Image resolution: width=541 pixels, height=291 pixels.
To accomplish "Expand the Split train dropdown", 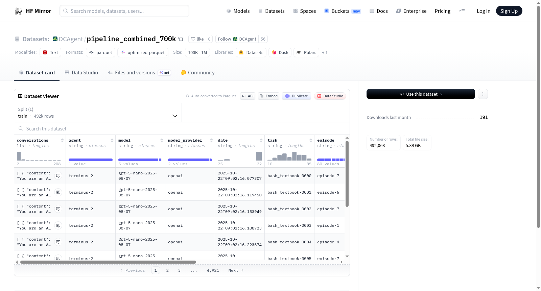I will coord(98,113).
